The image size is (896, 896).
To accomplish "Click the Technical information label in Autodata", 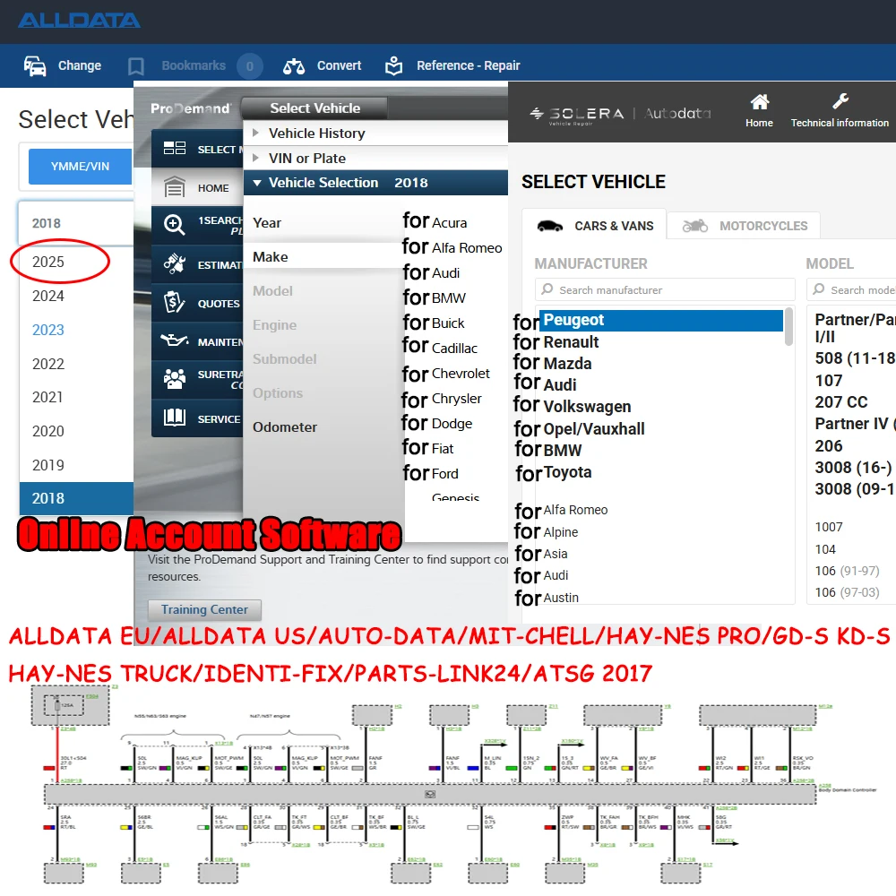I will point(840,123).
